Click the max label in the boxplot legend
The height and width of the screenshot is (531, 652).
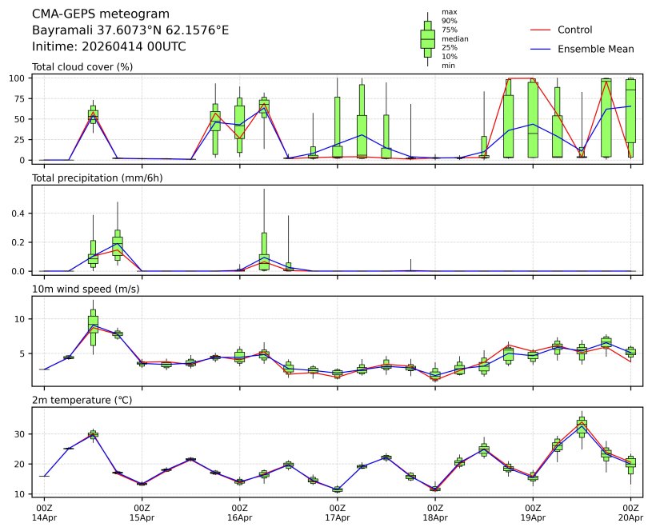pyautogui.click(x=449, y=12)
